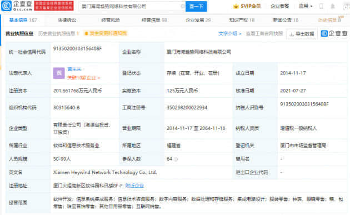Open the 历史信息 tab

329,21
